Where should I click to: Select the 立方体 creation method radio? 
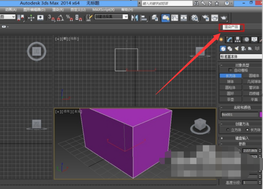[x=228, y=130]
